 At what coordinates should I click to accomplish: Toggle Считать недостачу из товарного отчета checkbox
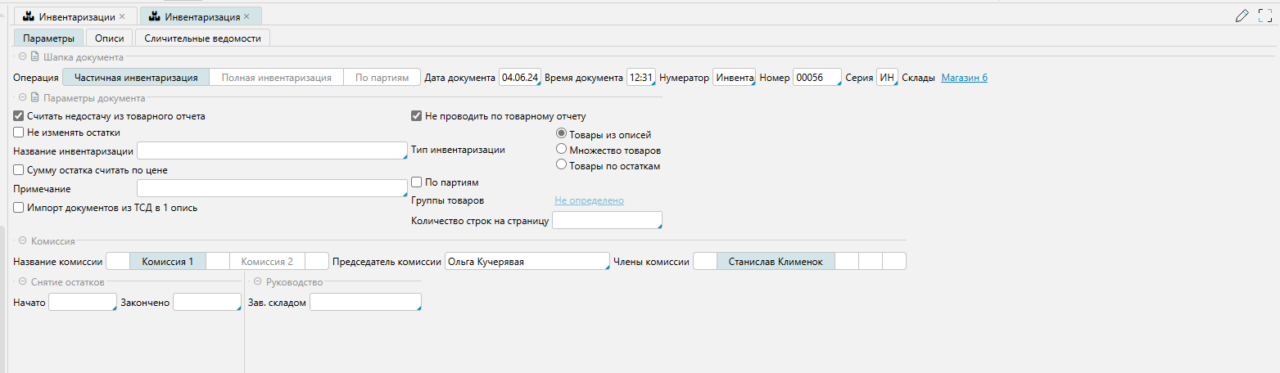pyautogui.click(x=19, y=116)
